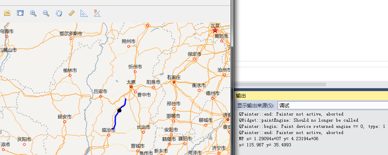Click the 延安市 city marker
388x155 pixels.
[65, 122]
